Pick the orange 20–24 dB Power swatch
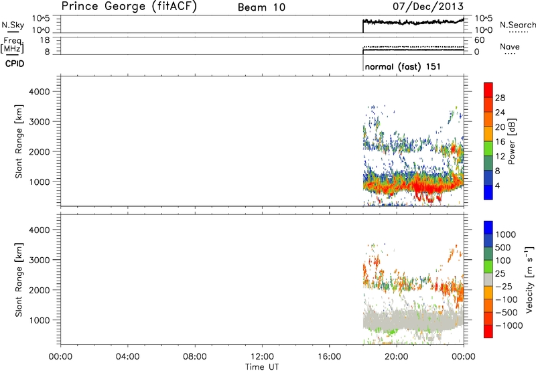The image size is (536, 371). click(x=488, y=120)
